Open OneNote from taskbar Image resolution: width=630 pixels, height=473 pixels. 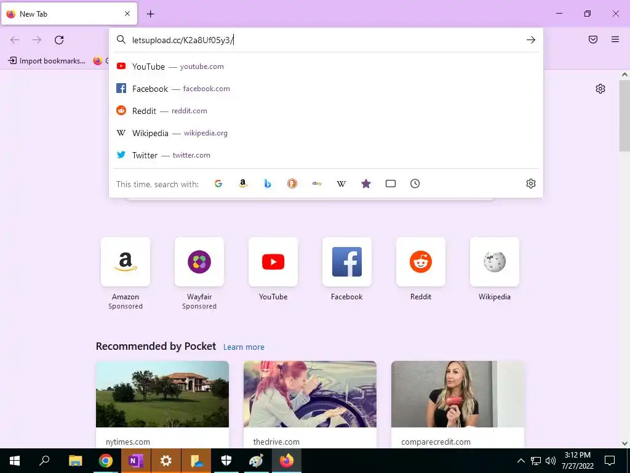[x=135, y=461]
